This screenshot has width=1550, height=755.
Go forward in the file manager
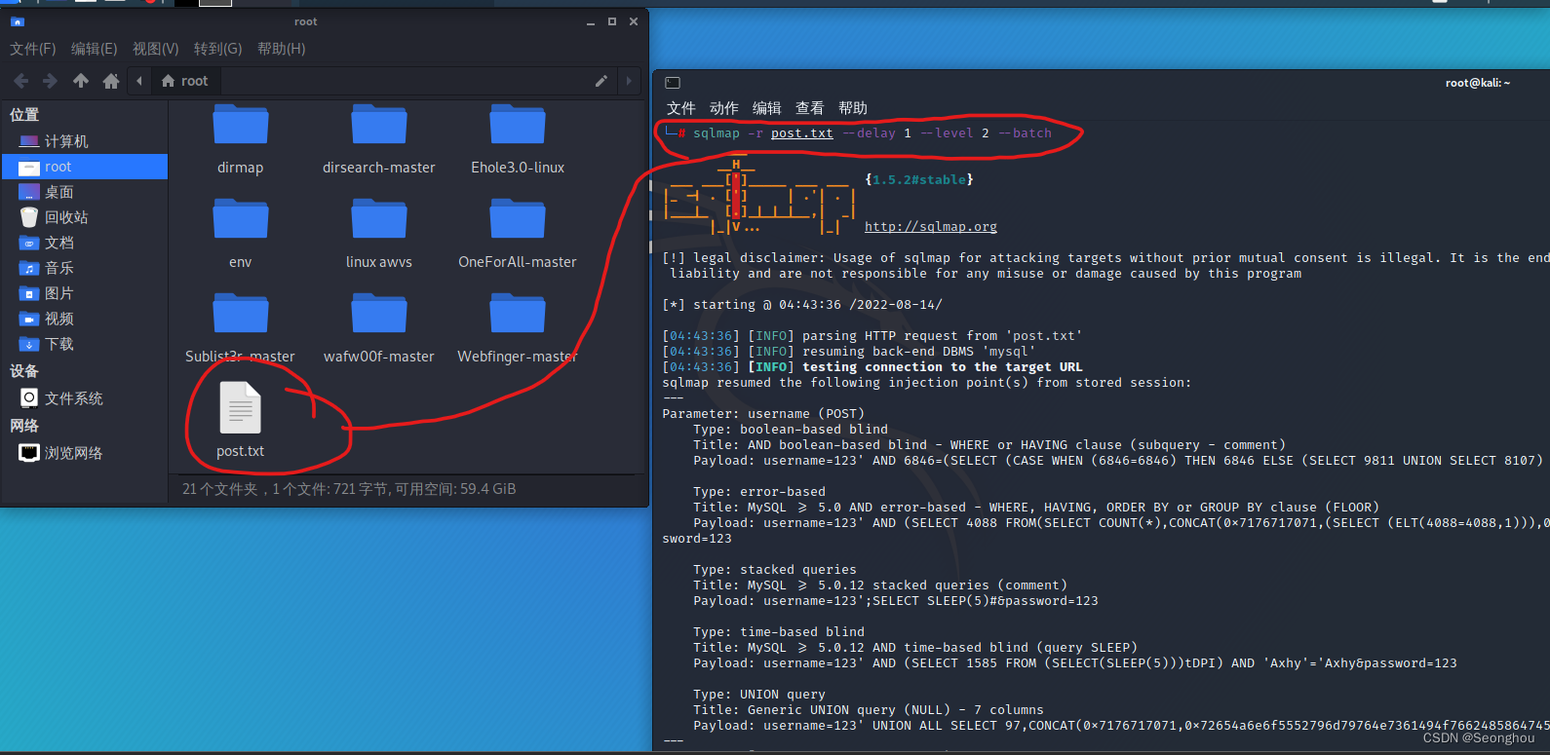click(x=50, y=81)
